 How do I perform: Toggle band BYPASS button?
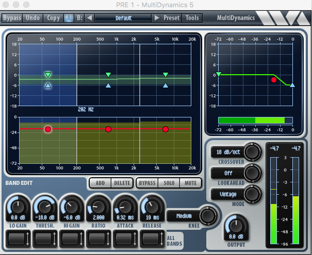tap(147, 183)
